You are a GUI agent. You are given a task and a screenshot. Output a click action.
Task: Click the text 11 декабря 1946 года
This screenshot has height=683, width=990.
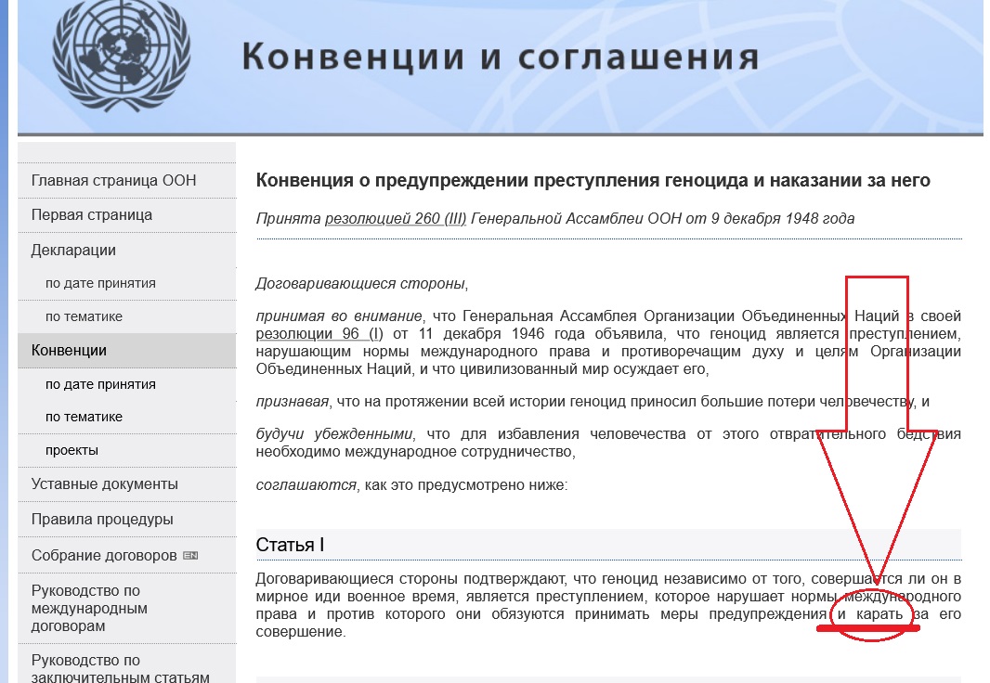coord(503,334)
